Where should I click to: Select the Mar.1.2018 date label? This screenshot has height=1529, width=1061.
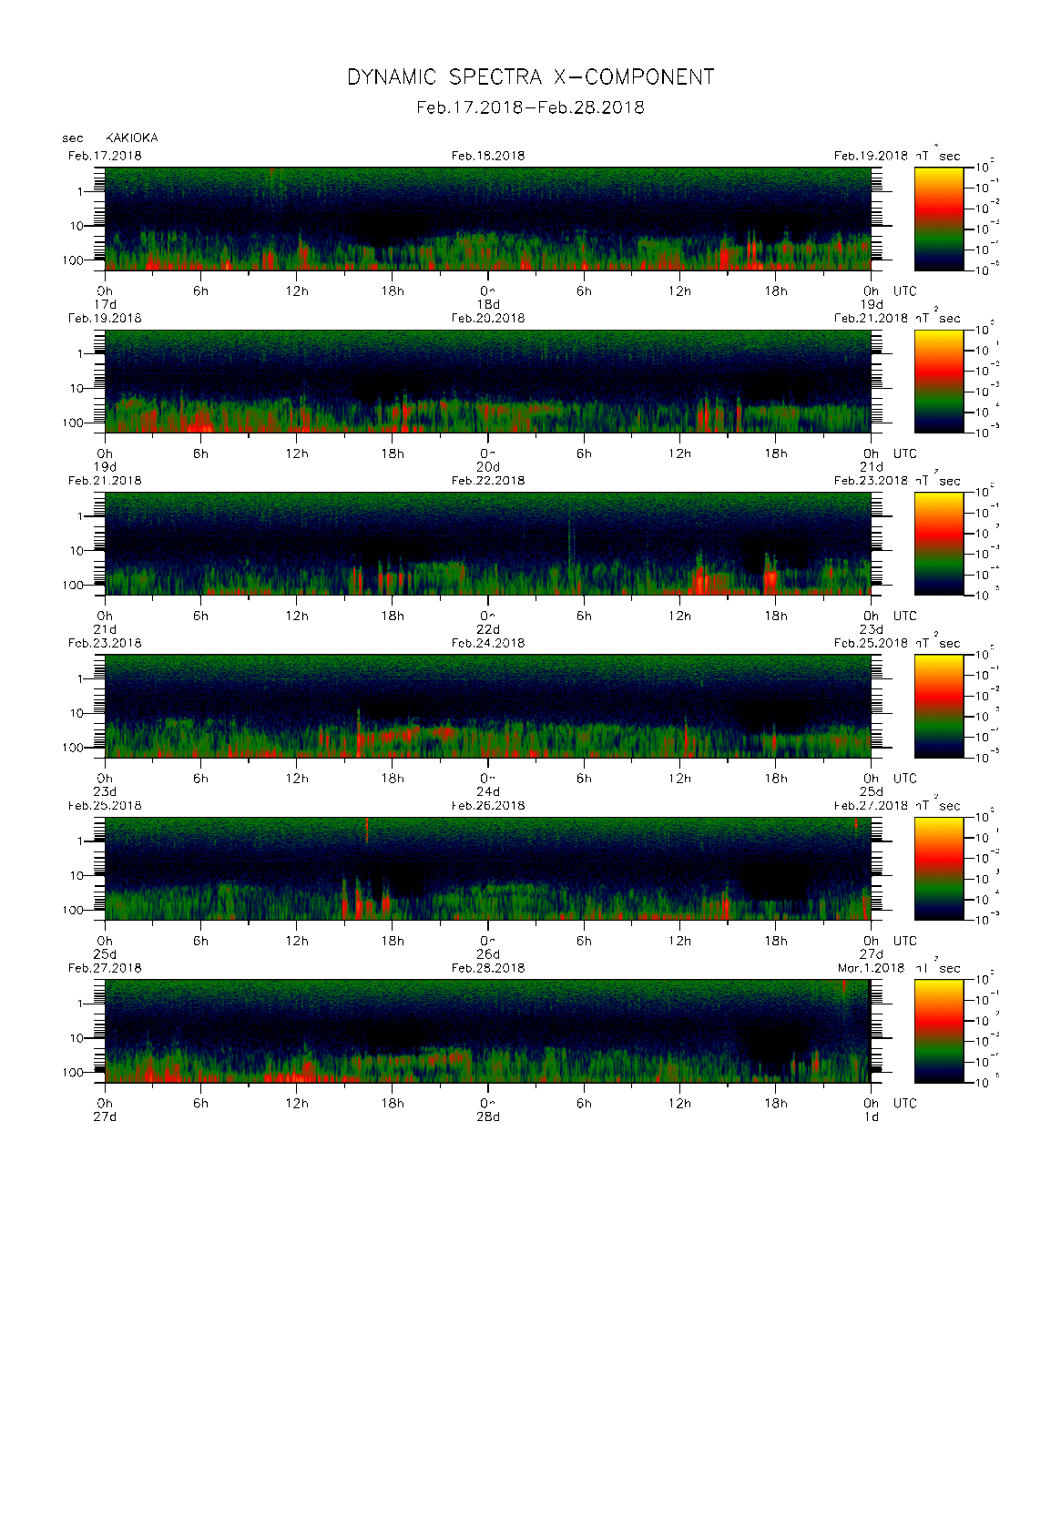(x=871, y=968)
